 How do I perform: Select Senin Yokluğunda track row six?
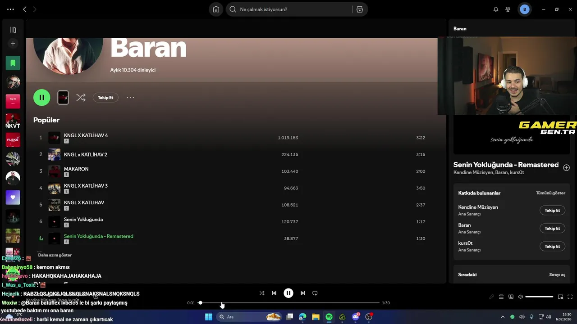pos(232,221)
